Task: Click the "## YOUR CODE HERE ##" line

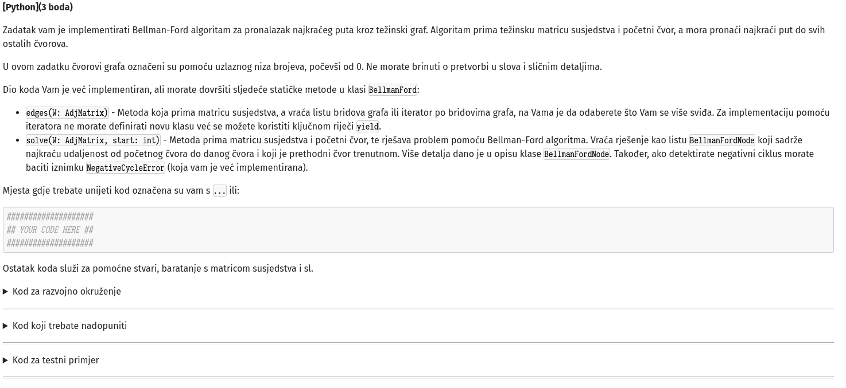Action: click(x=50, y=230)
